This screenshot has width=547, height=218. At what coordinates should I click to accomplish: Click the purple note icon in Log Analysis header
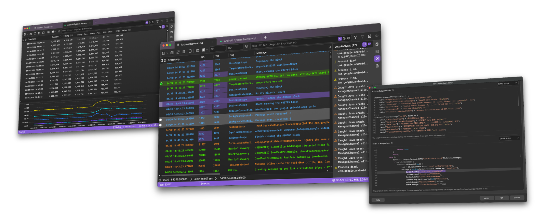click(370, 44)
